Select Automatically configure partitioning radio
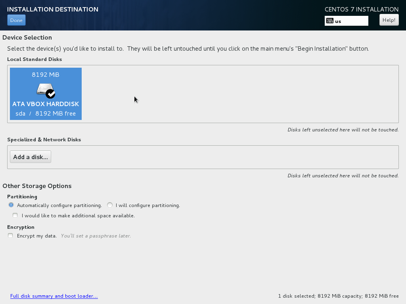The height and width of the screenshot is (304, 406). coord(11,205)
